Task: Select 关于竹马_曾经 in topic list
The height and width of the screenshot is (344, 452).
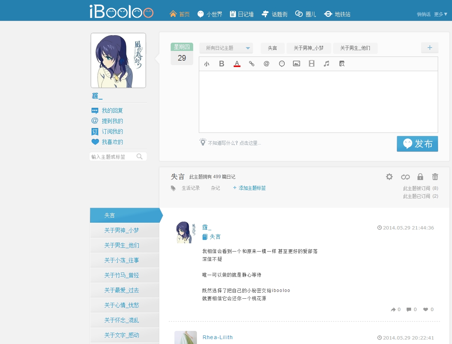Action: point(125,275)
